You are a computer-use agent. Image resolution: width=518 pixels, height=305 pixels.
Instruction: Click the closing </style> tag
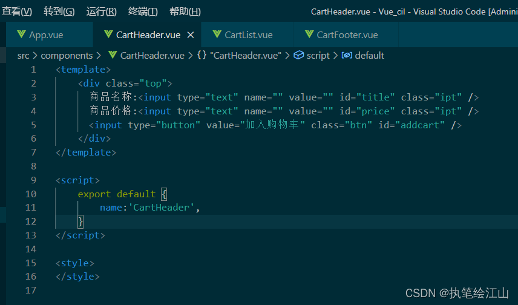tap(77, 277)
